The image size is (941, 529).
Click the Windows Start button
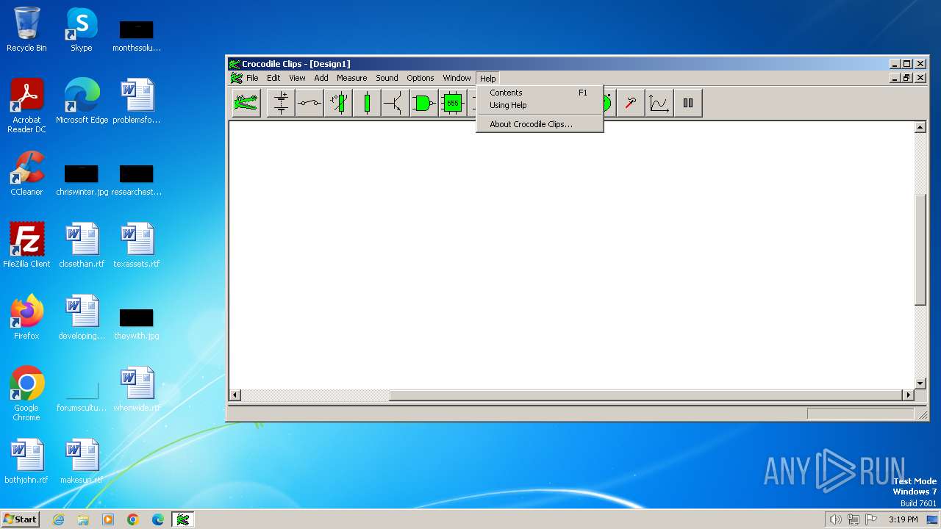point(21,519)
